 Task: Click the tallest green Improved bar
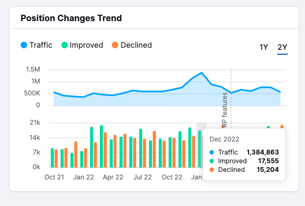point(101,146)
